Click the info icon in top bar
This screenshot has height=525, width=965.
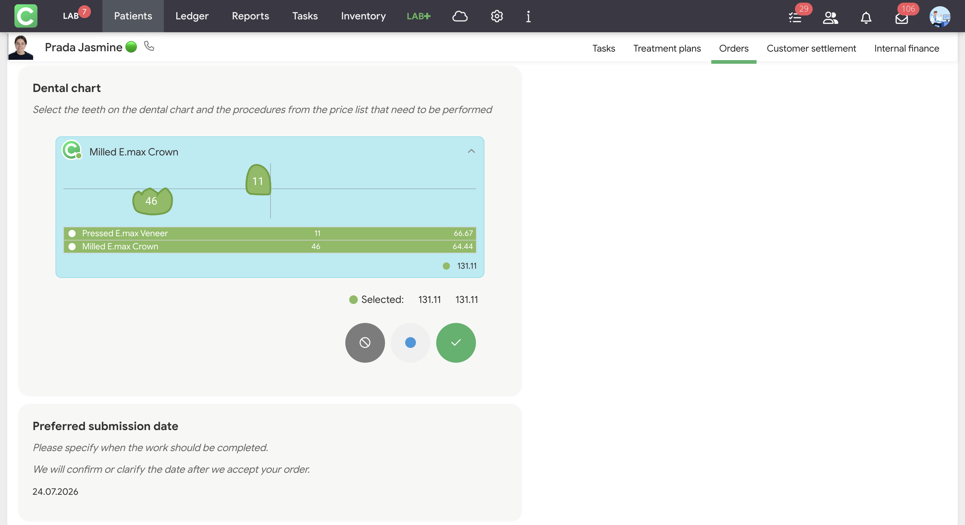click(x=528, y=16)
